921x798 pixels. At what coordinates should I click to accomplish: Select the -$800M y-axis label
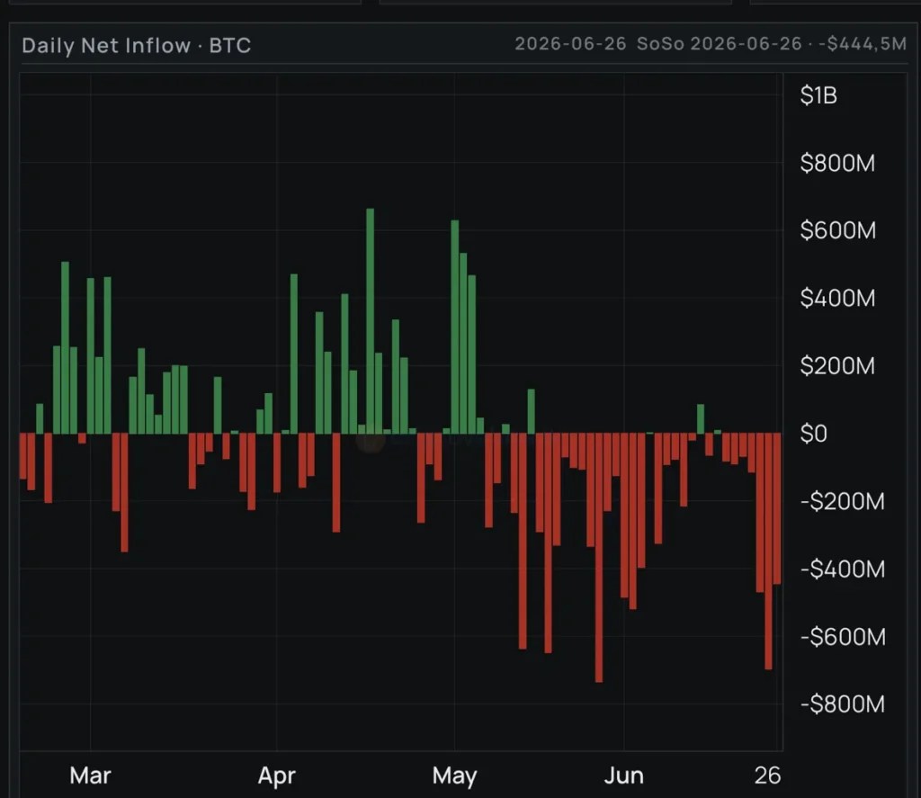pos(842,704)
